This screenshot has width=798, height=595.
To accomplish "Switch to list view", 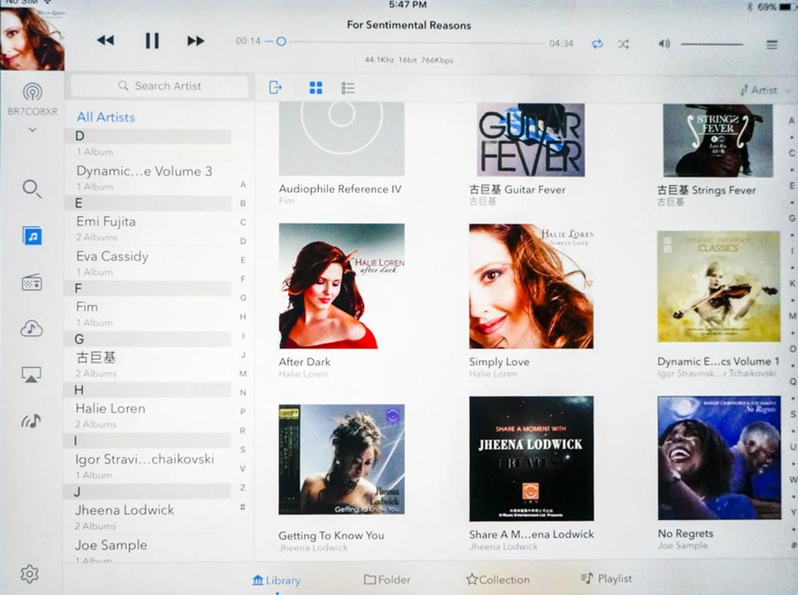I will pyautogui.click(x=347, y=88).
